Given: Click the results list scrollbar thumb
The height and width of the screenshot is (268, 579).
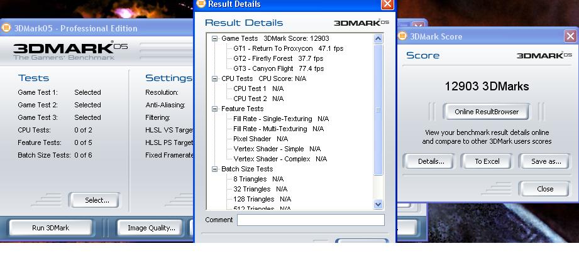Looking at the screenshot, I should click(378, 109).
